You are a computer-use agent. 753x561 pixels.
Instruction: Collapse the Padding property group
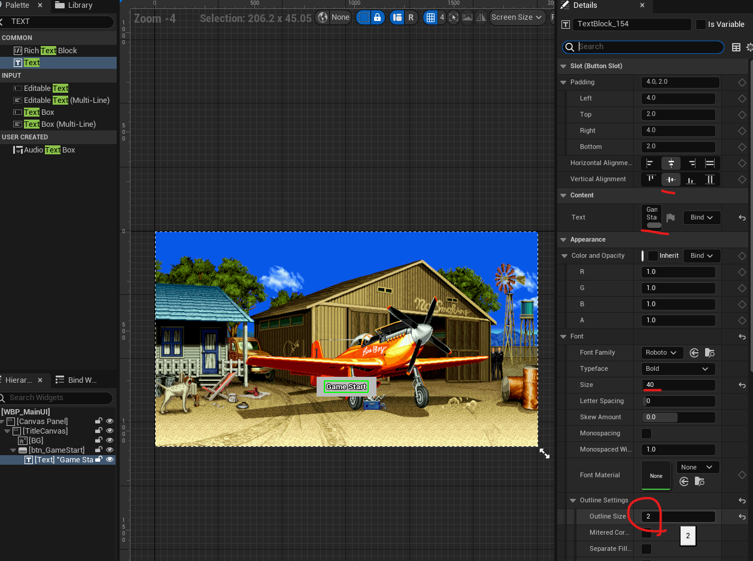pyautogui.click(x=563, y=83)
